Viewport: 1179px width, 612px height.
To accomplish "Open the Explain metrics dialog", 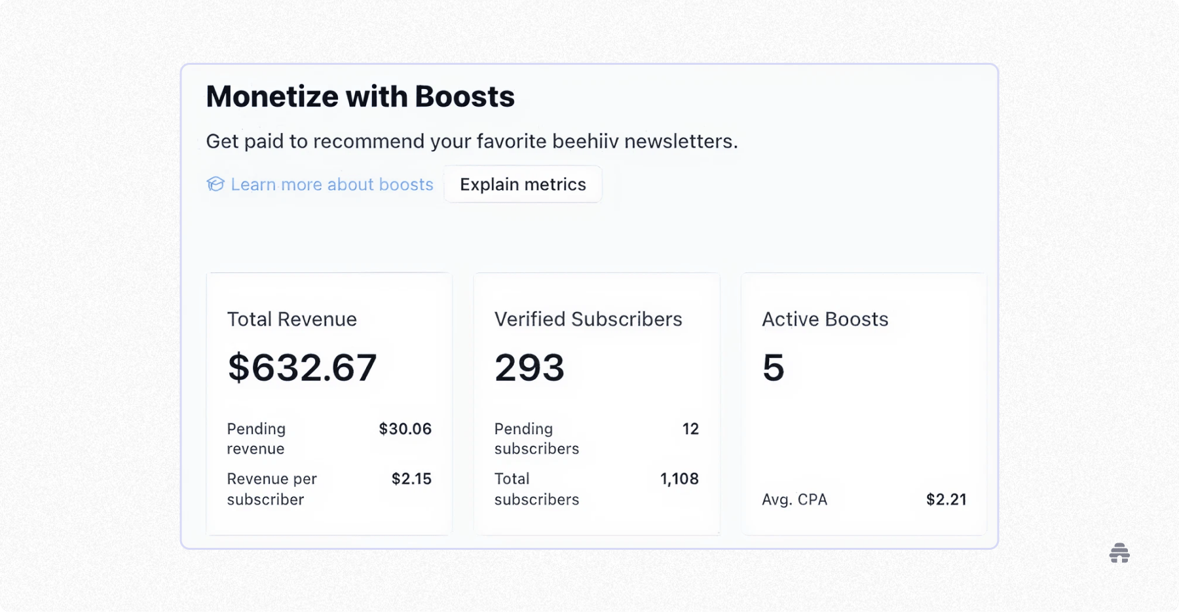I will pyautogui.click(x=523, y=184).
